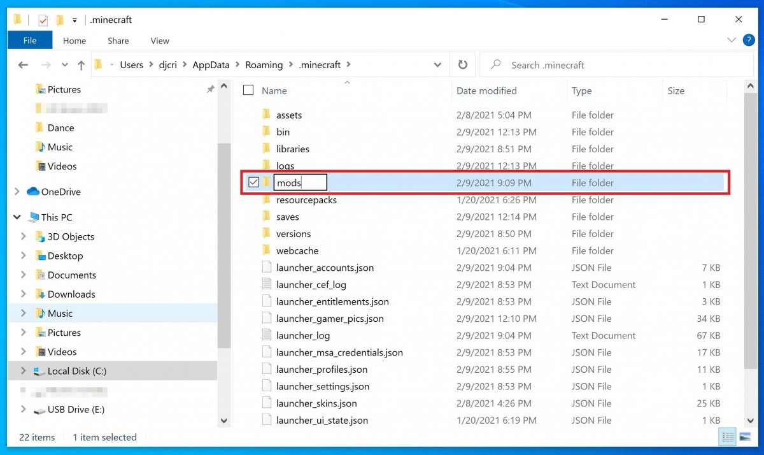
Task: Click the 3D Objects folder icon
Action: (39, 236)
